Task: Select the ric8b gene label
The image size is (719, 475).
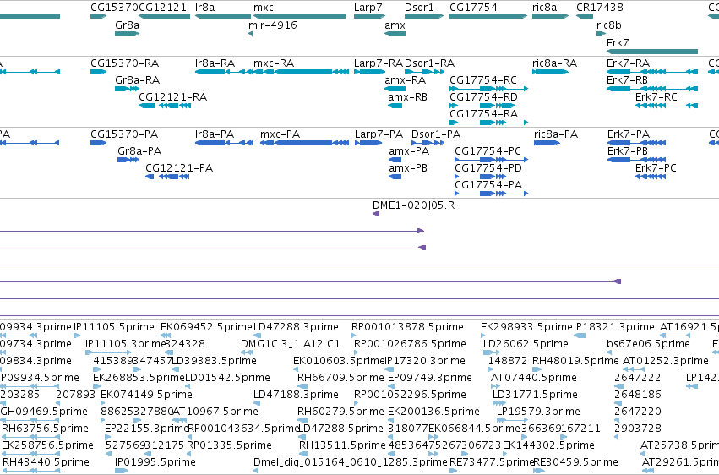Action: (609, 25)
